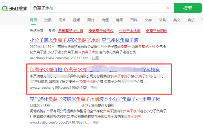
Task: Click the 360搜索 logo
Action: tap(14, 8)
